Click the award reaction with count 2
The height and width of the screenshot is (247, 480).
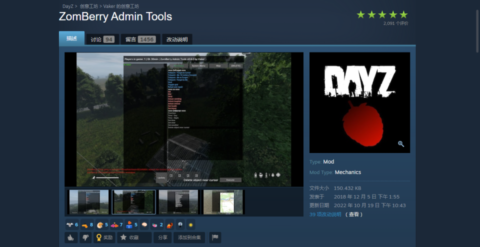click(157, 225)
